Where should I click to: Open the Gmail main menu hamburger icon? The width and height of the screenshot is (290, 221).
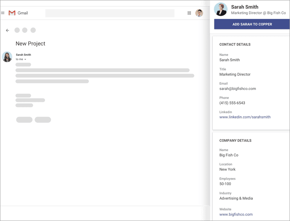3,13
